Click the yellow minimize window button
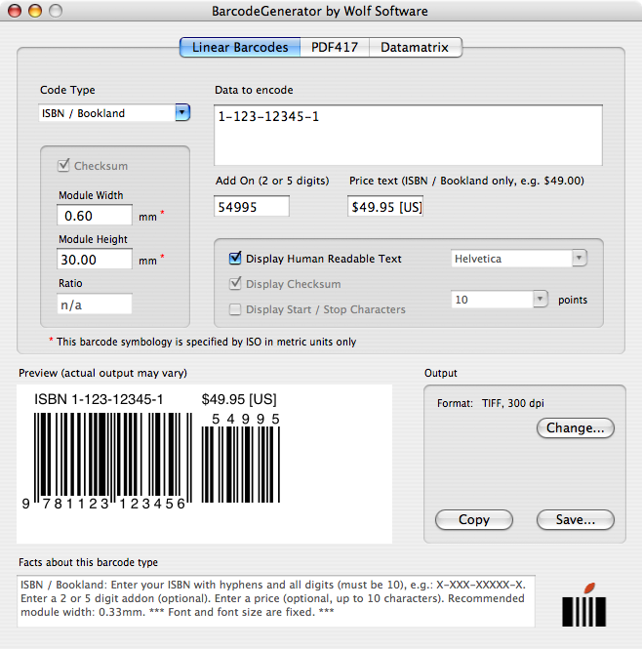 (35, 11)
